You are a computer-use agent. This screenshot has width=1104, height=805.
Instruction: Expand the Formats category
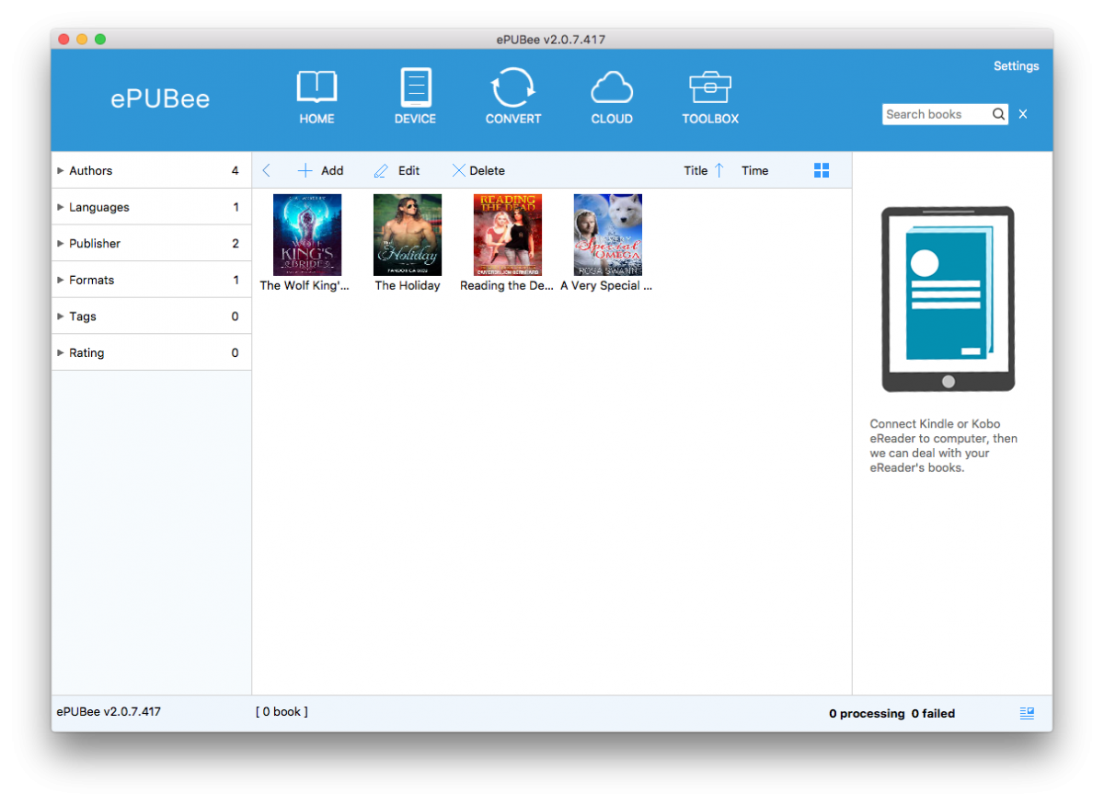[x=152, y=280]
